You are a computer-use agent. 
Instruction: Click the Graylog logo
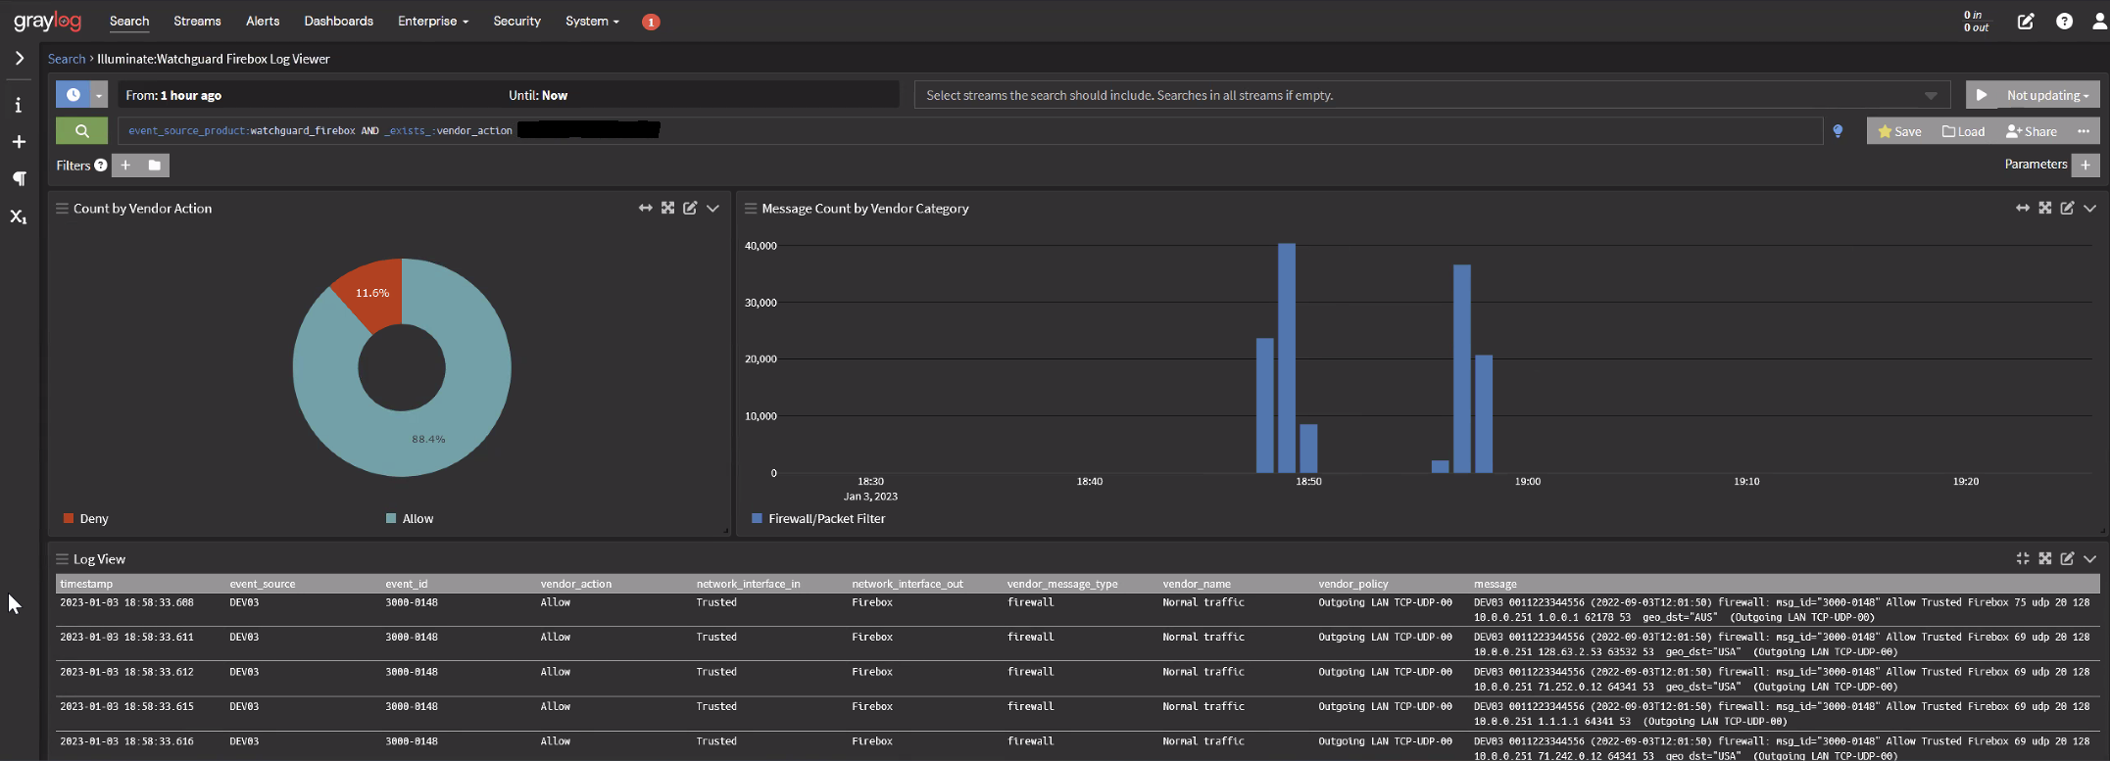(47, 21)
